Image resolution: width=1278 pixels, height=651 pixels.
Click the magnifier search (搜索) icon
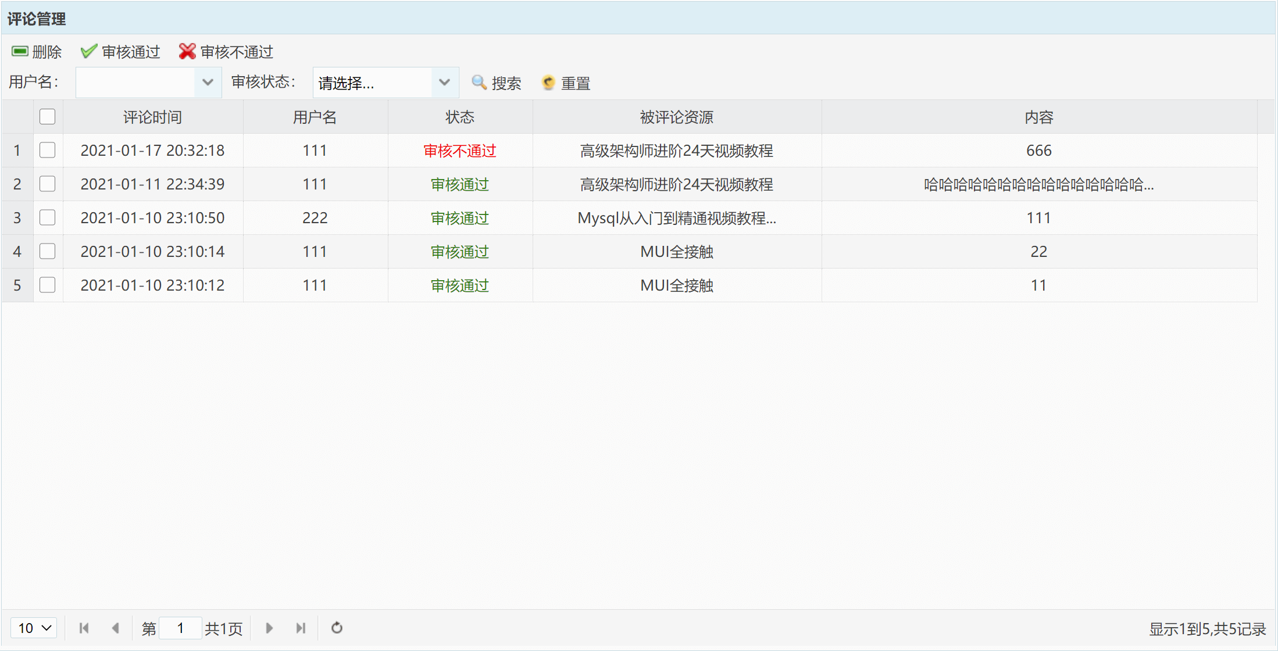click(x=479, y=83)
